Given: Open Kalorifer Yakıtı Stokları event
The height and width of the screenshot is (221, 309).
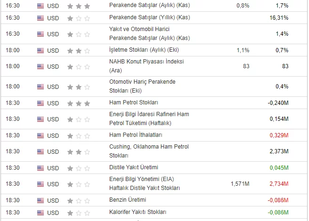Looking at the screenshot, I should [x=137, y=213].
